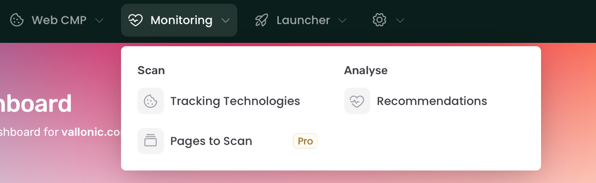This screenshot has width=596, height=183.
Task: Collapse the Monitoring dropdown chevron
Action: tap(226, 21)
